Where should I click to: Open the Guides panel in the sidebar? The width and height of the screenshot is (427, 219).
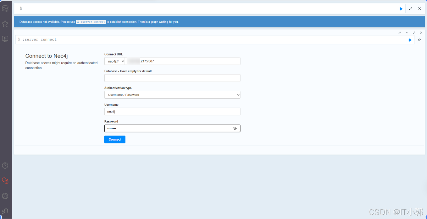click(5, 39)
